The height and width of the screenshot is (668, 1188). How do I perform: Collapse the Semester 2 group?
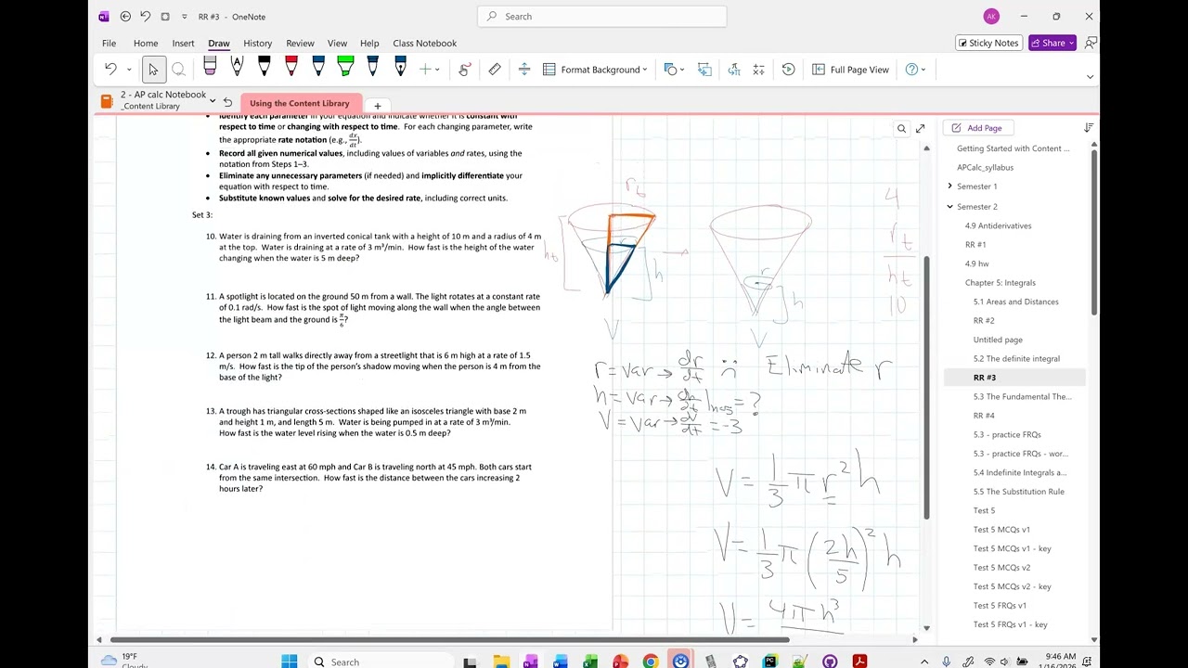(949, 207)
